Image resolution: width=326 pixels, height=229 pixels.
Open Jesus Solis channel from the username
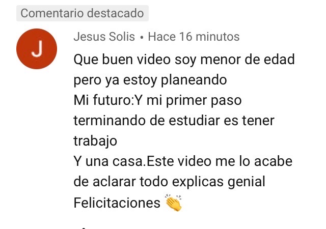(104, 37)
